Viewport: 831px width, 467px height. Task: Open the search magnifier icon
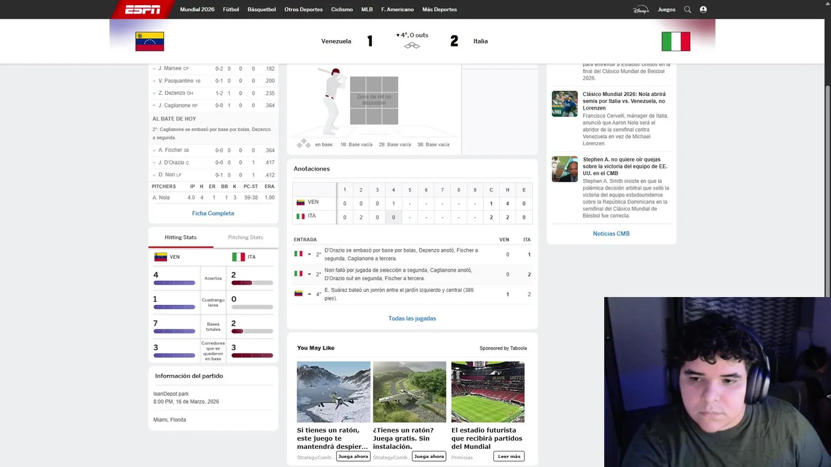[x=688, y=10]
